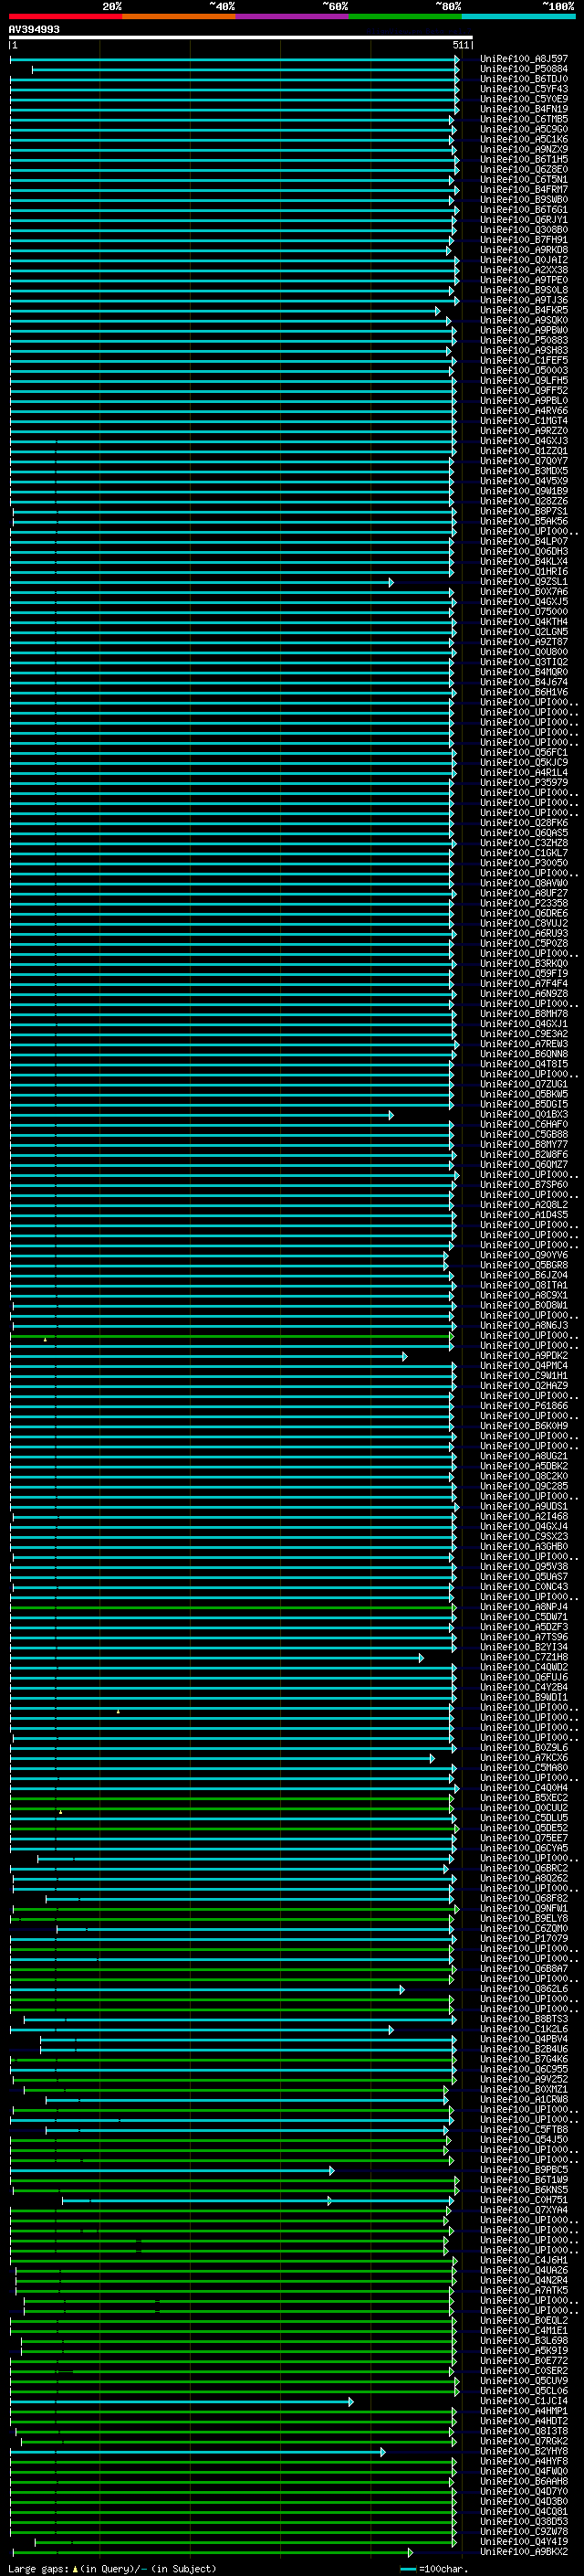Click the red 20% identity legend segment

(x=65, y=16)
